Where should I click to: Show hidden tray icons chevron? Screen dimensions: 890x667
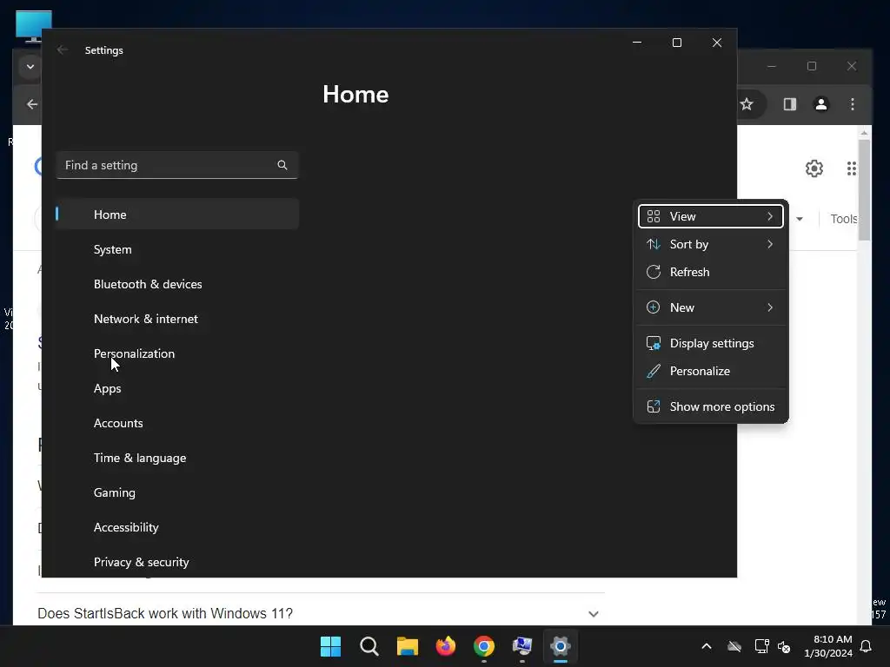pos(707,646)
